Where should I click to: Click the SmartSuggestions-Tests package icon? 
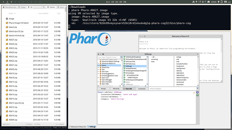point(101,76)
